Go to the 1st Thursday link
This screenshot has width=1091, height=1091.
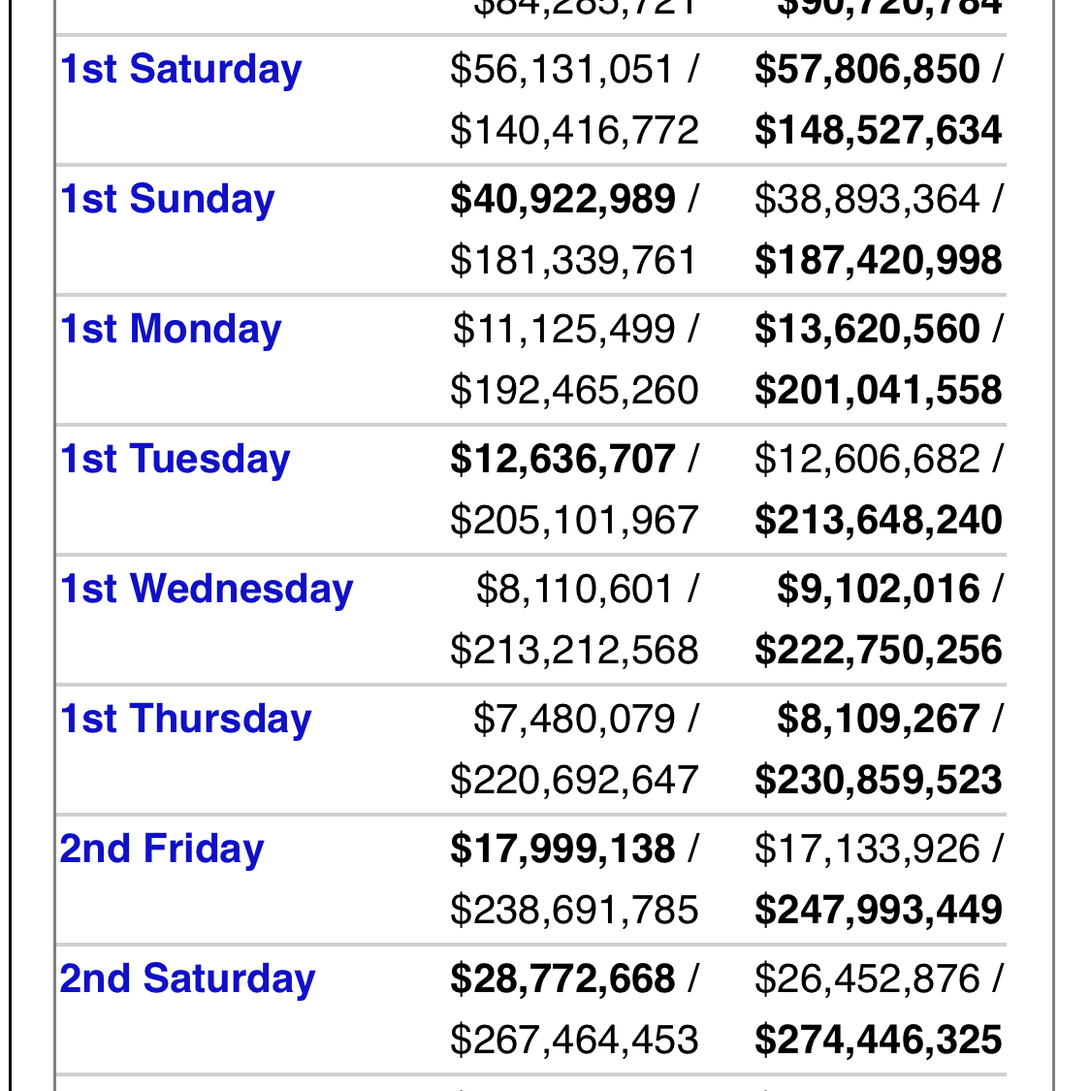click(185, 720)
